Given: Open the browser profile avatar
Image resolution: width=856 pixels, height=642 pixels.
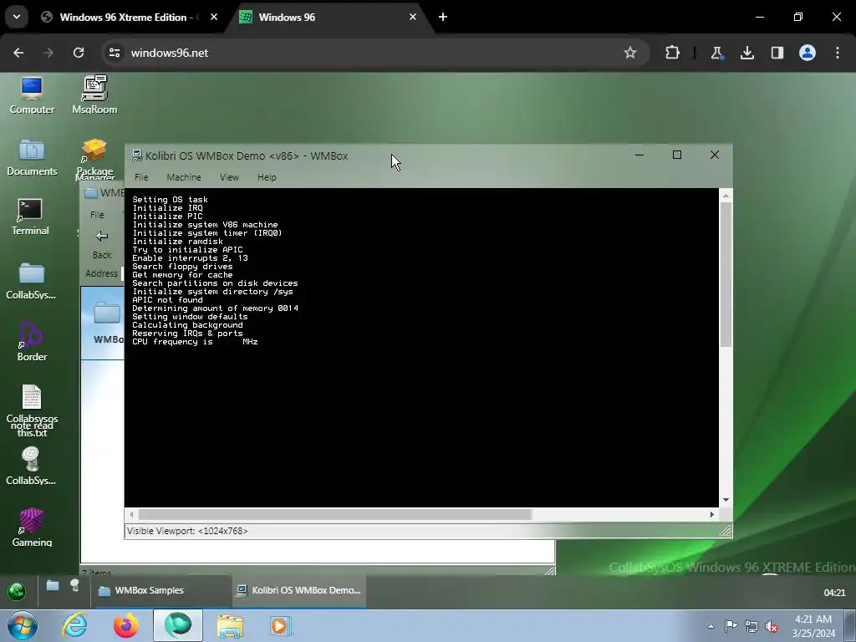Looking at the screenshot, I should pyautogui.click(x=808, y=53).
